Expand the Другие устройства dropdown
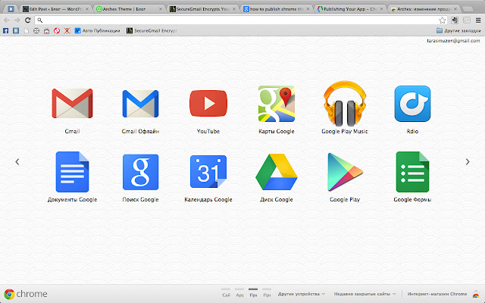Viewport: 485px width, 303px height. (x=301, y=294)
